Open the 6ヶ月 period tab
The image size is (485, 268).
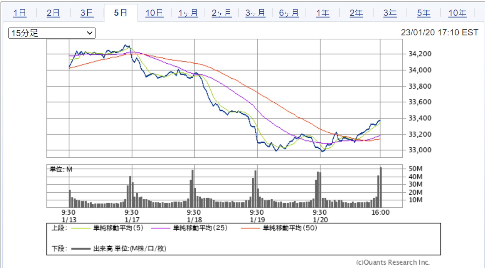point(289,13)
